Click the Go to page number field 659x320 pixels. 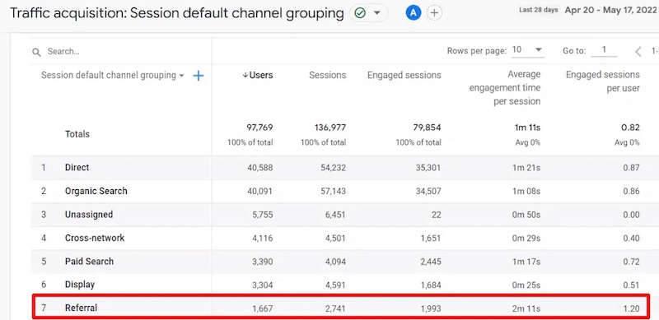[x=604, y=50]
